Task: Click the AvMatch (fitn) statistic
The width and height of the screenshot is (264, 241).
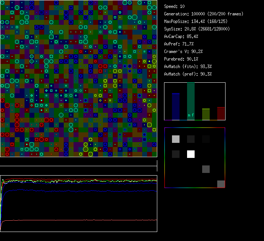Action: coord(188,67)
